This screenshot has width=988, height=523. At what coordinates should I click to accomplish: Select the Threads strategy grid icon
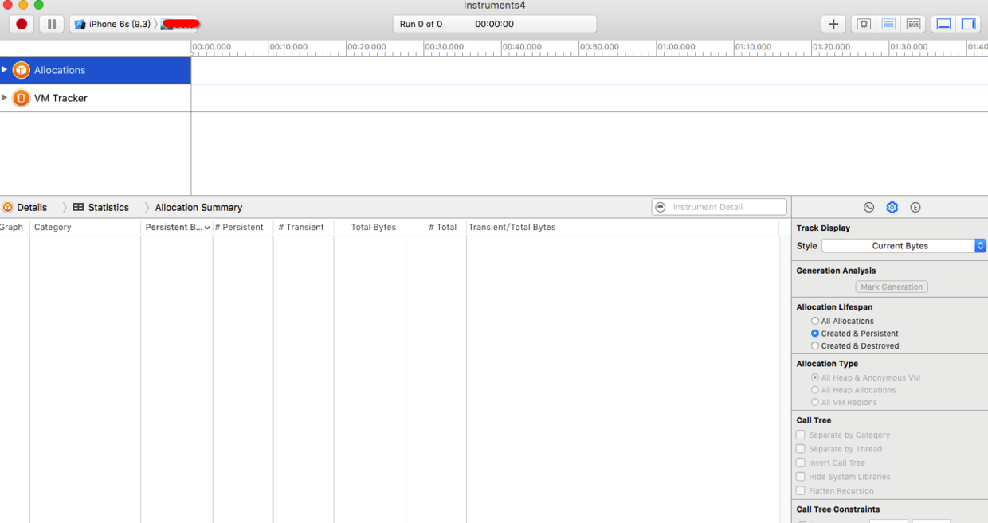tap(914, 24)
